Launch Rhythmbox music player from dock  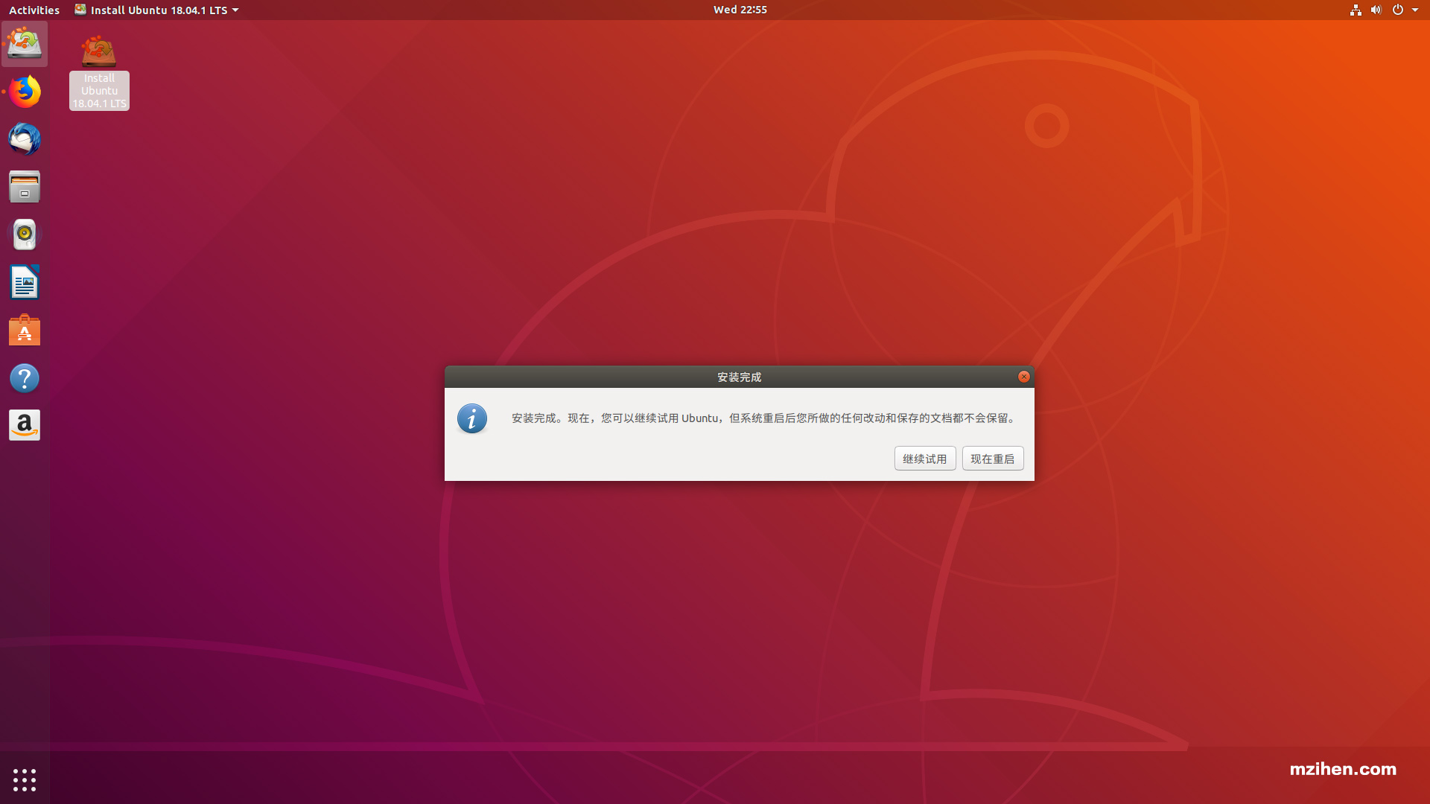pos(25,234)
